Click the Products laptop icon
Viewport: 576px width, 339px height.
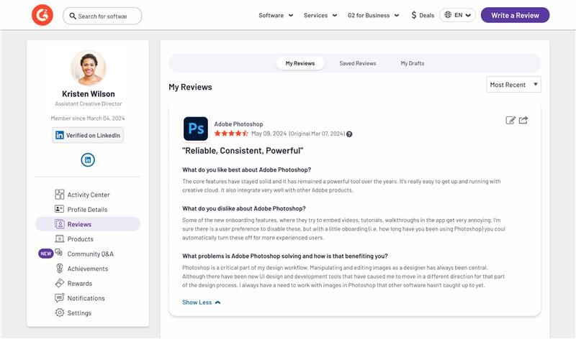pos(59,238)
